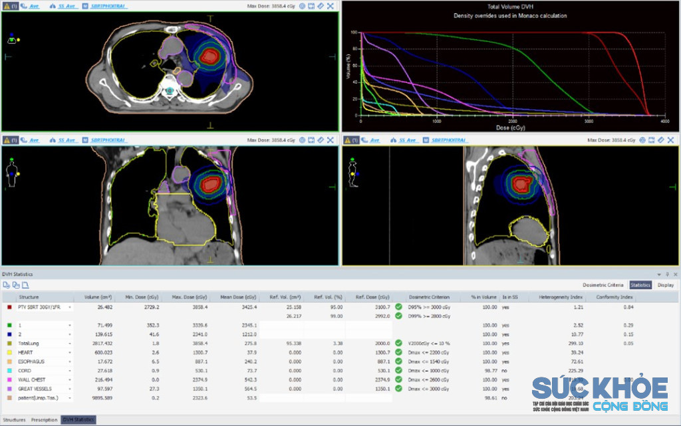Image resolution: width=681 pixels, height=426 pixels.
Task: Click the warning alert icon in axial view
Action: [x=7, y=6]
